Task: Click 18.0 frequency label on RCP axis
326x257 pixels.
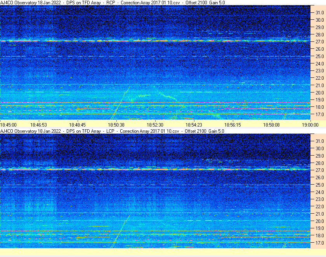Action: [x=320, y=107]
